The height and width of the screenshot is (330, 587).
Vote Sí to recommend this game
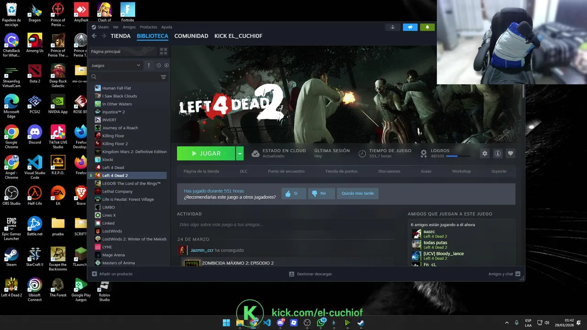pos(293,193)
